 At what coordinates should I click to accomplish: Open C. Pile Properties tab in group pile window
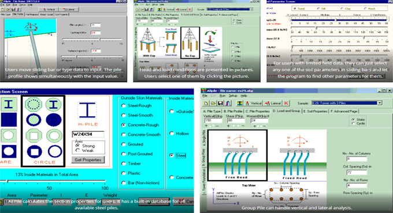(257, 111)
